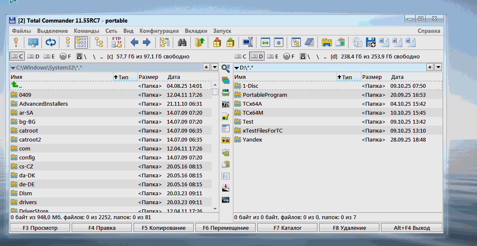
Task: Expand the left panel path history dropdown arrow
Action: [x=215, y=67]
